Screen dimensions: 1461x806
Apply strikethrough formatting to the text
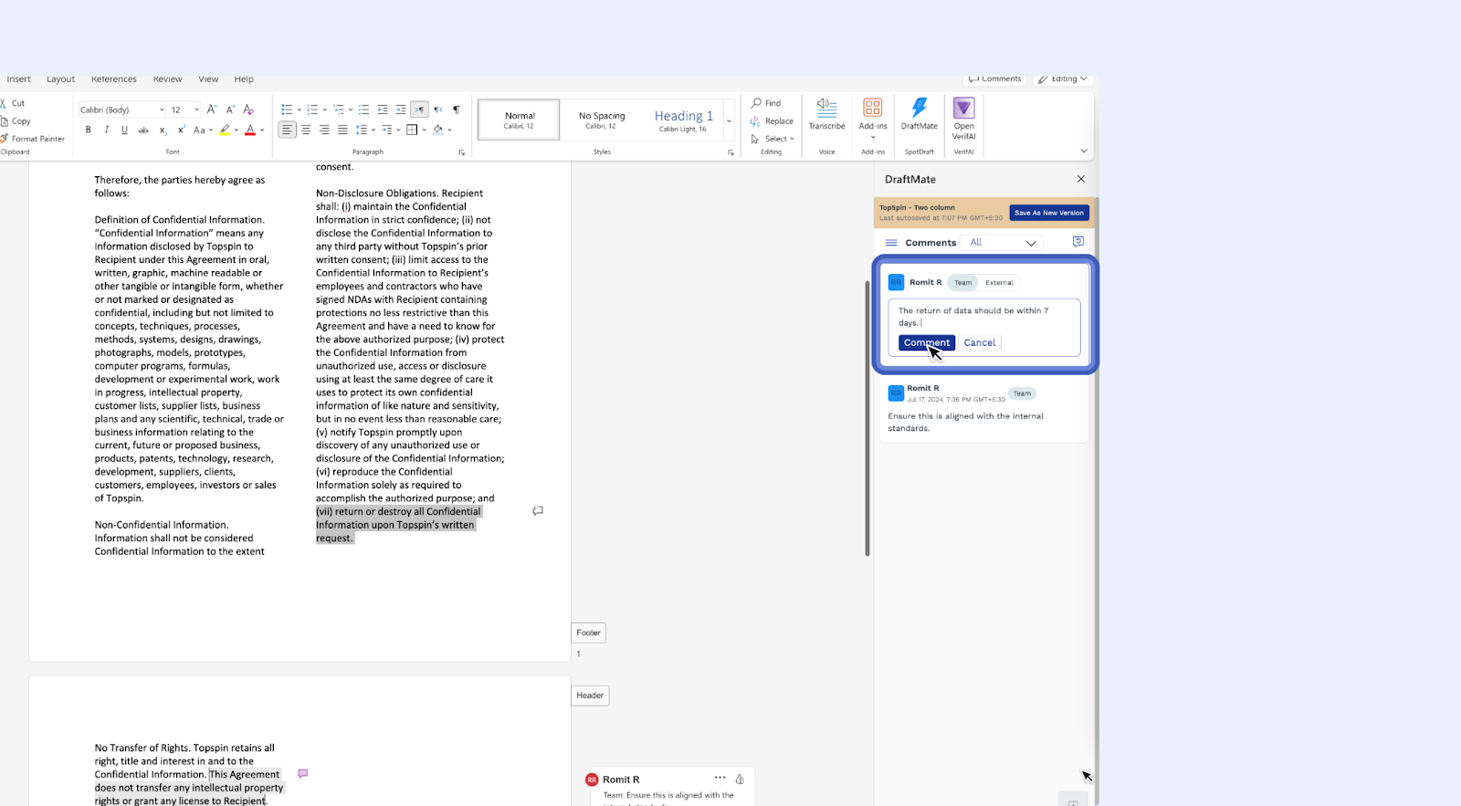143,131
